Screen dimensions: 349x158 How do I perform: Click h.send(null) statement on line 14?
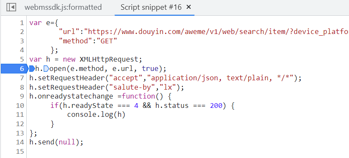tap(56, 142)
